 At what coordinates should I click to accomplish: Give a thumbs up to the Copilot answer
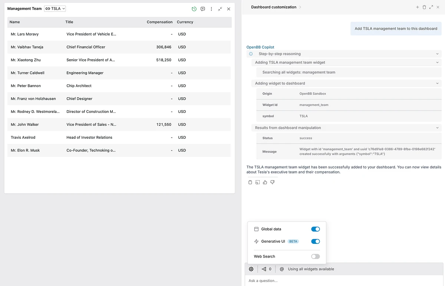265,182
